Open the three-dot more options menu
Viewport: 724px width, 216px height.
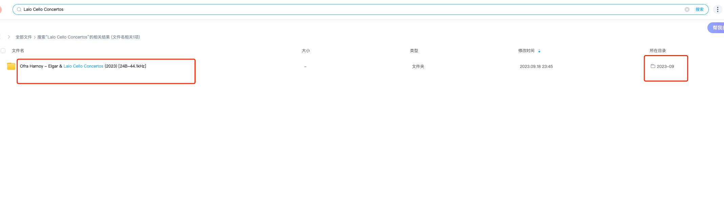click(x=718, y=9)
